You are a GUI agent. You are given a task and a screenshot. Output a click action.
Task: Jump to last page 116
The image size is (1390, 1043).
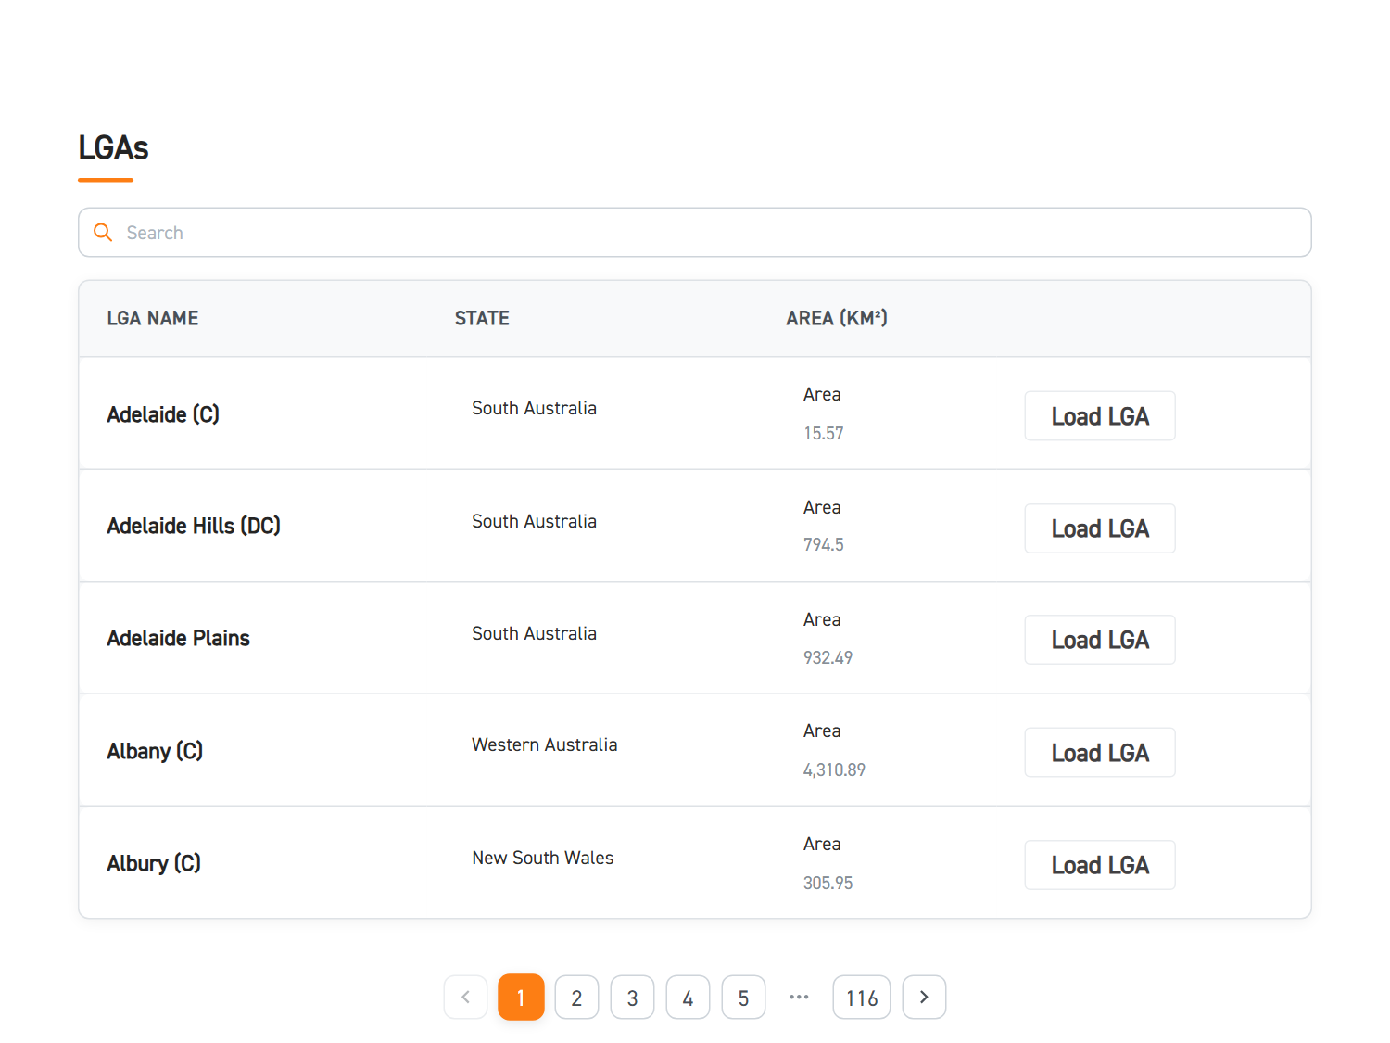pyautogui.click(x=861, y=998)
